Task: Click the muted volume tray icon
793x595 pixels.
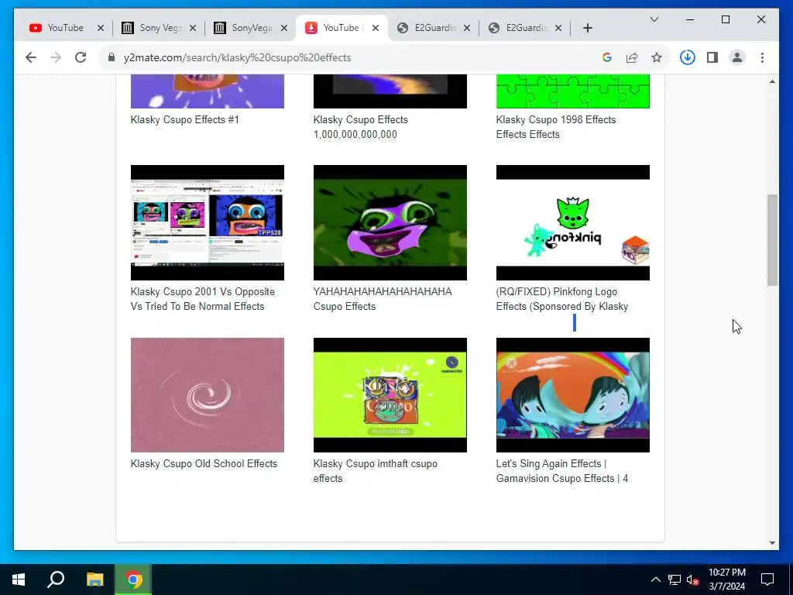Action: point(692,580)
